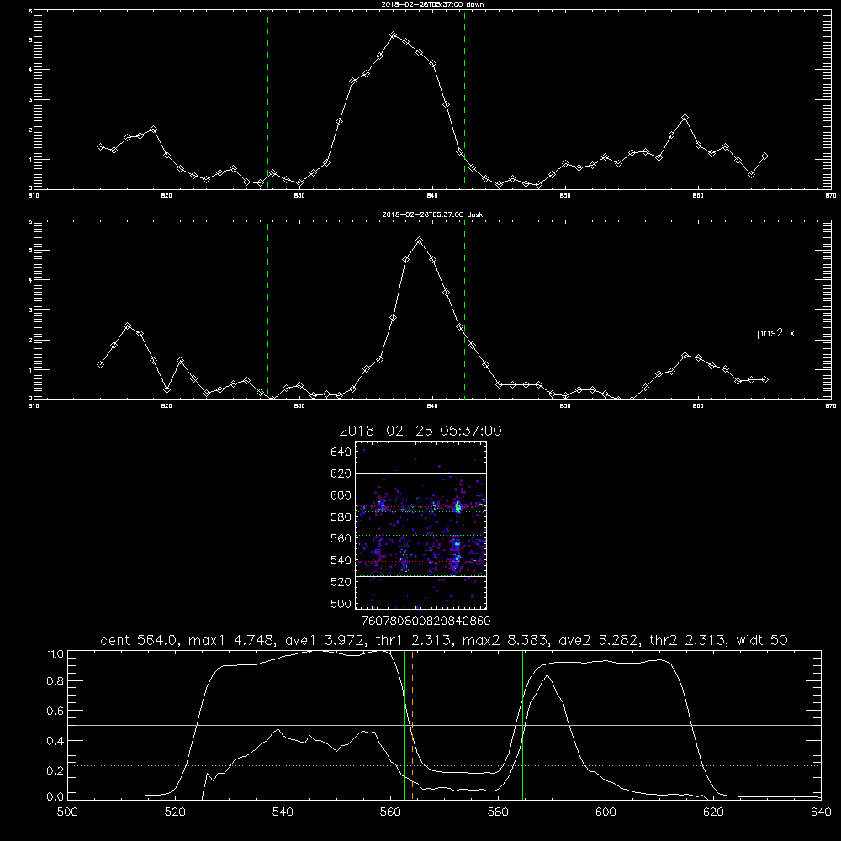Click the left green dashed line in dawn plot

click(x=267, y=99)
